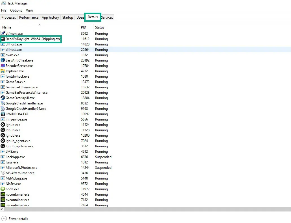The image size is (291, 223).
Task: Click the EasyAntiCheat.exe icon
Action: click(3, 60)
